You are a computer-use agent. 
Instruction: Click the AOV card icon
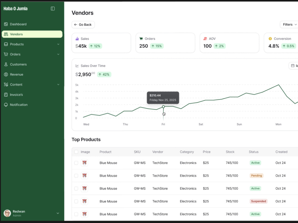point(205,38)
